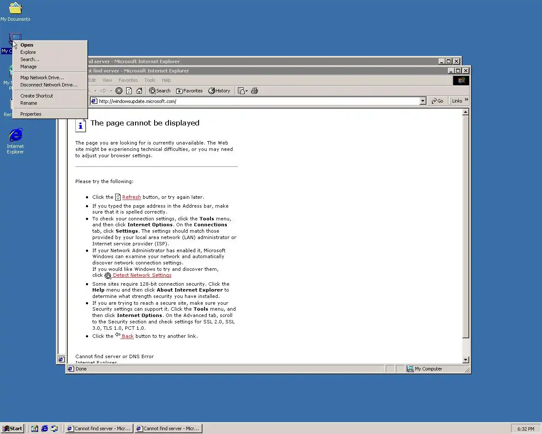Switch to second Cannot find server taskbar button

[x=168, y=428]
